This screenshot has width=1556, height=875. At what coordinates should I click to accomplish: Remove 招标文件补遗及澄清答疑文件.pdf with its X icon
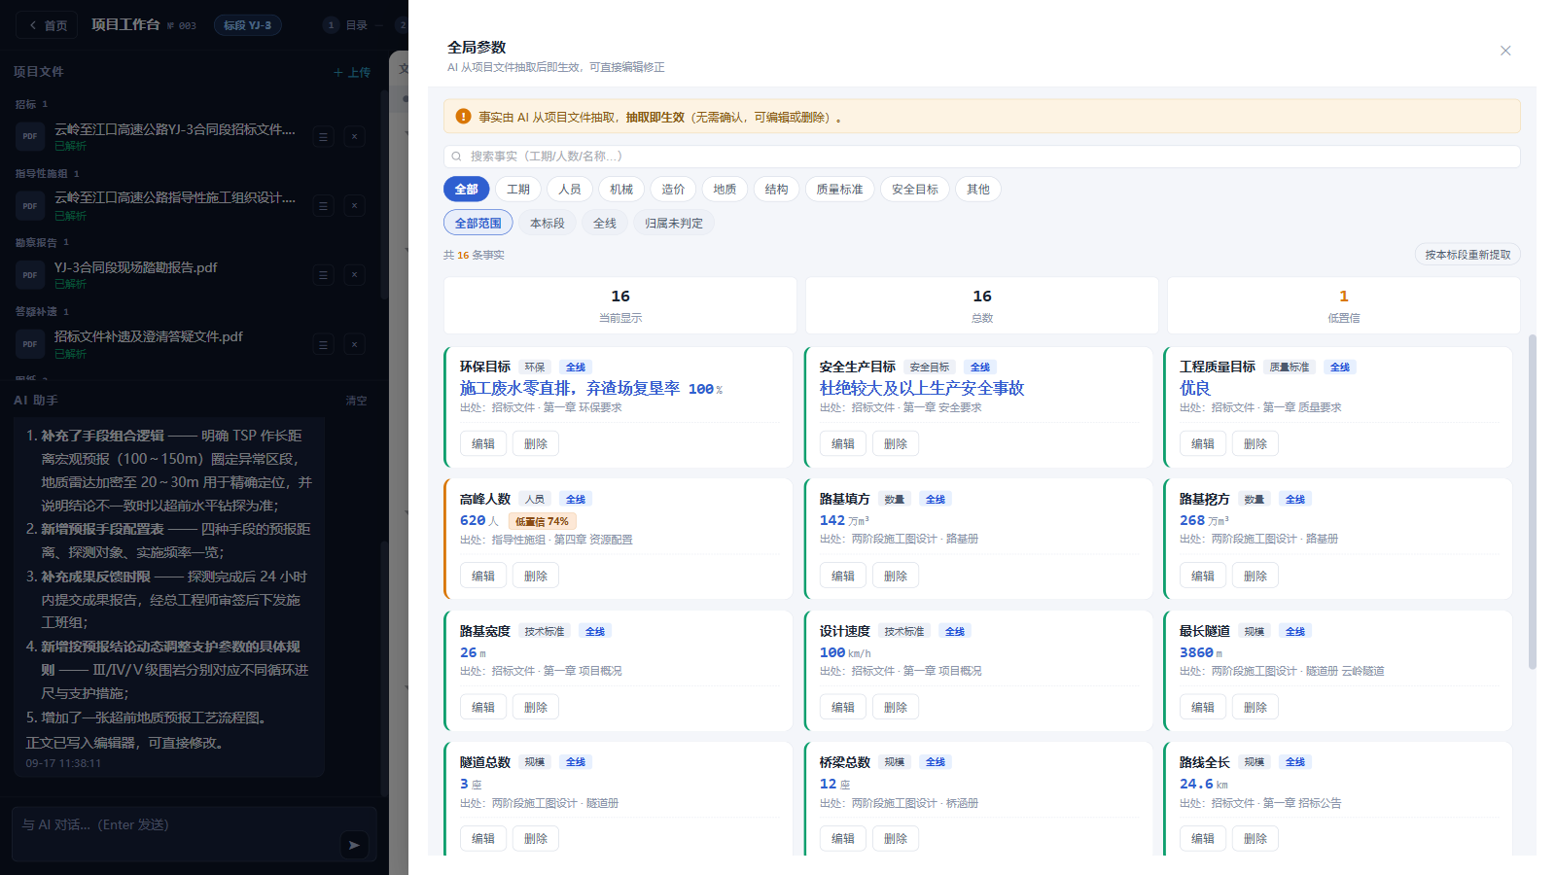point(354,344)
